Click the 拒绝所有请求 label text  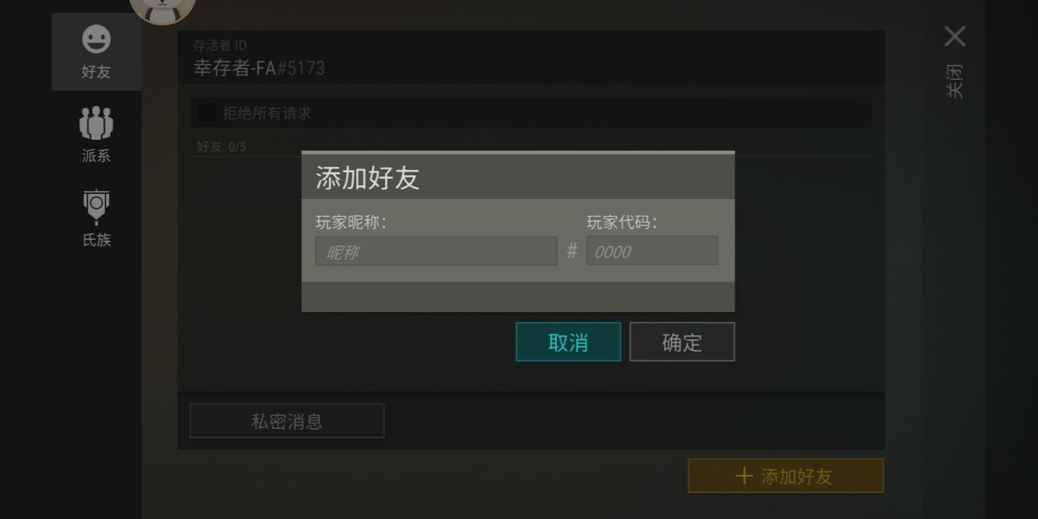pyautogui.click(x=267, y=113)
